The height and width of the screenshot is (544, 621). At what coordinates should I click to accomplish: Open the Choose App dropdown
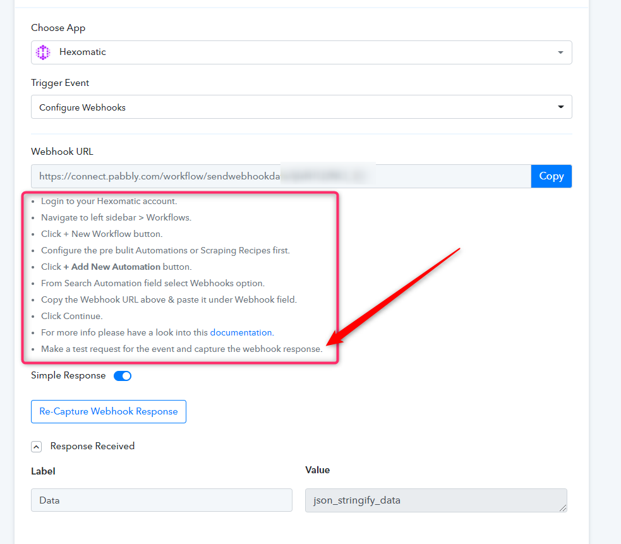click(301, 52)
